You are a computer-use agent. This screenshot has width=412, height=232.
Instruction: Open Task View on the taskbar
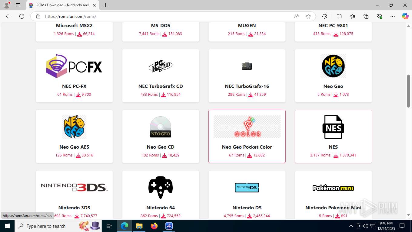[109, 226]
